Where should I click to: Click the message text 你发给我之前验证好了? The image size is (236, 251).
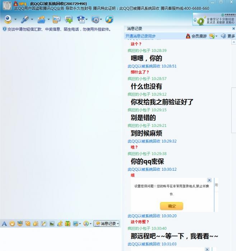[162, 102]
